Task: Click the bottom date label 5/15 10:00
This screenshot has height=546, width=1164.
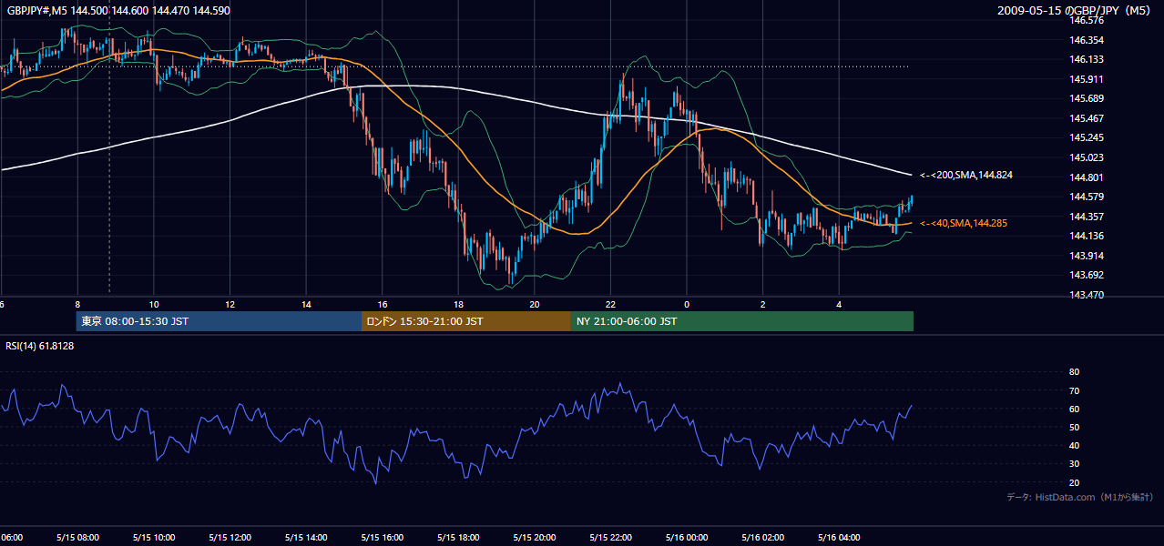Action: point(153,537)
